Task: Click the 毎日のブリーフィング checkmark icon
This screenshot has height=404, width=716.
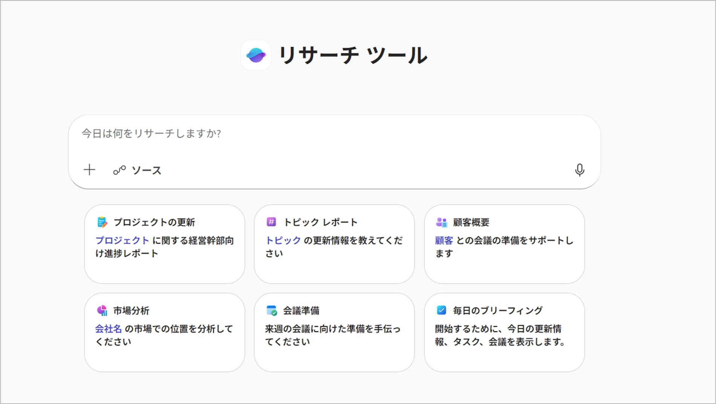Action: coord(441,310)
